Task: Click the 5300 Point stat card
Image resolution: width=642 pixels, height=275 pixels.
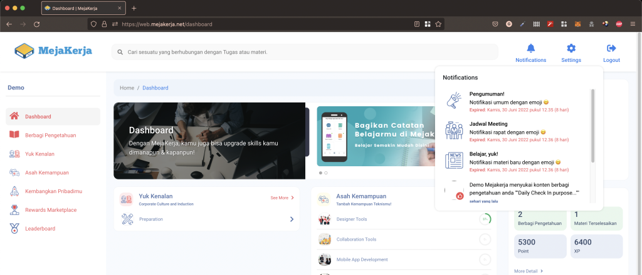Action: pyautogui.click(x=540, y=246)
